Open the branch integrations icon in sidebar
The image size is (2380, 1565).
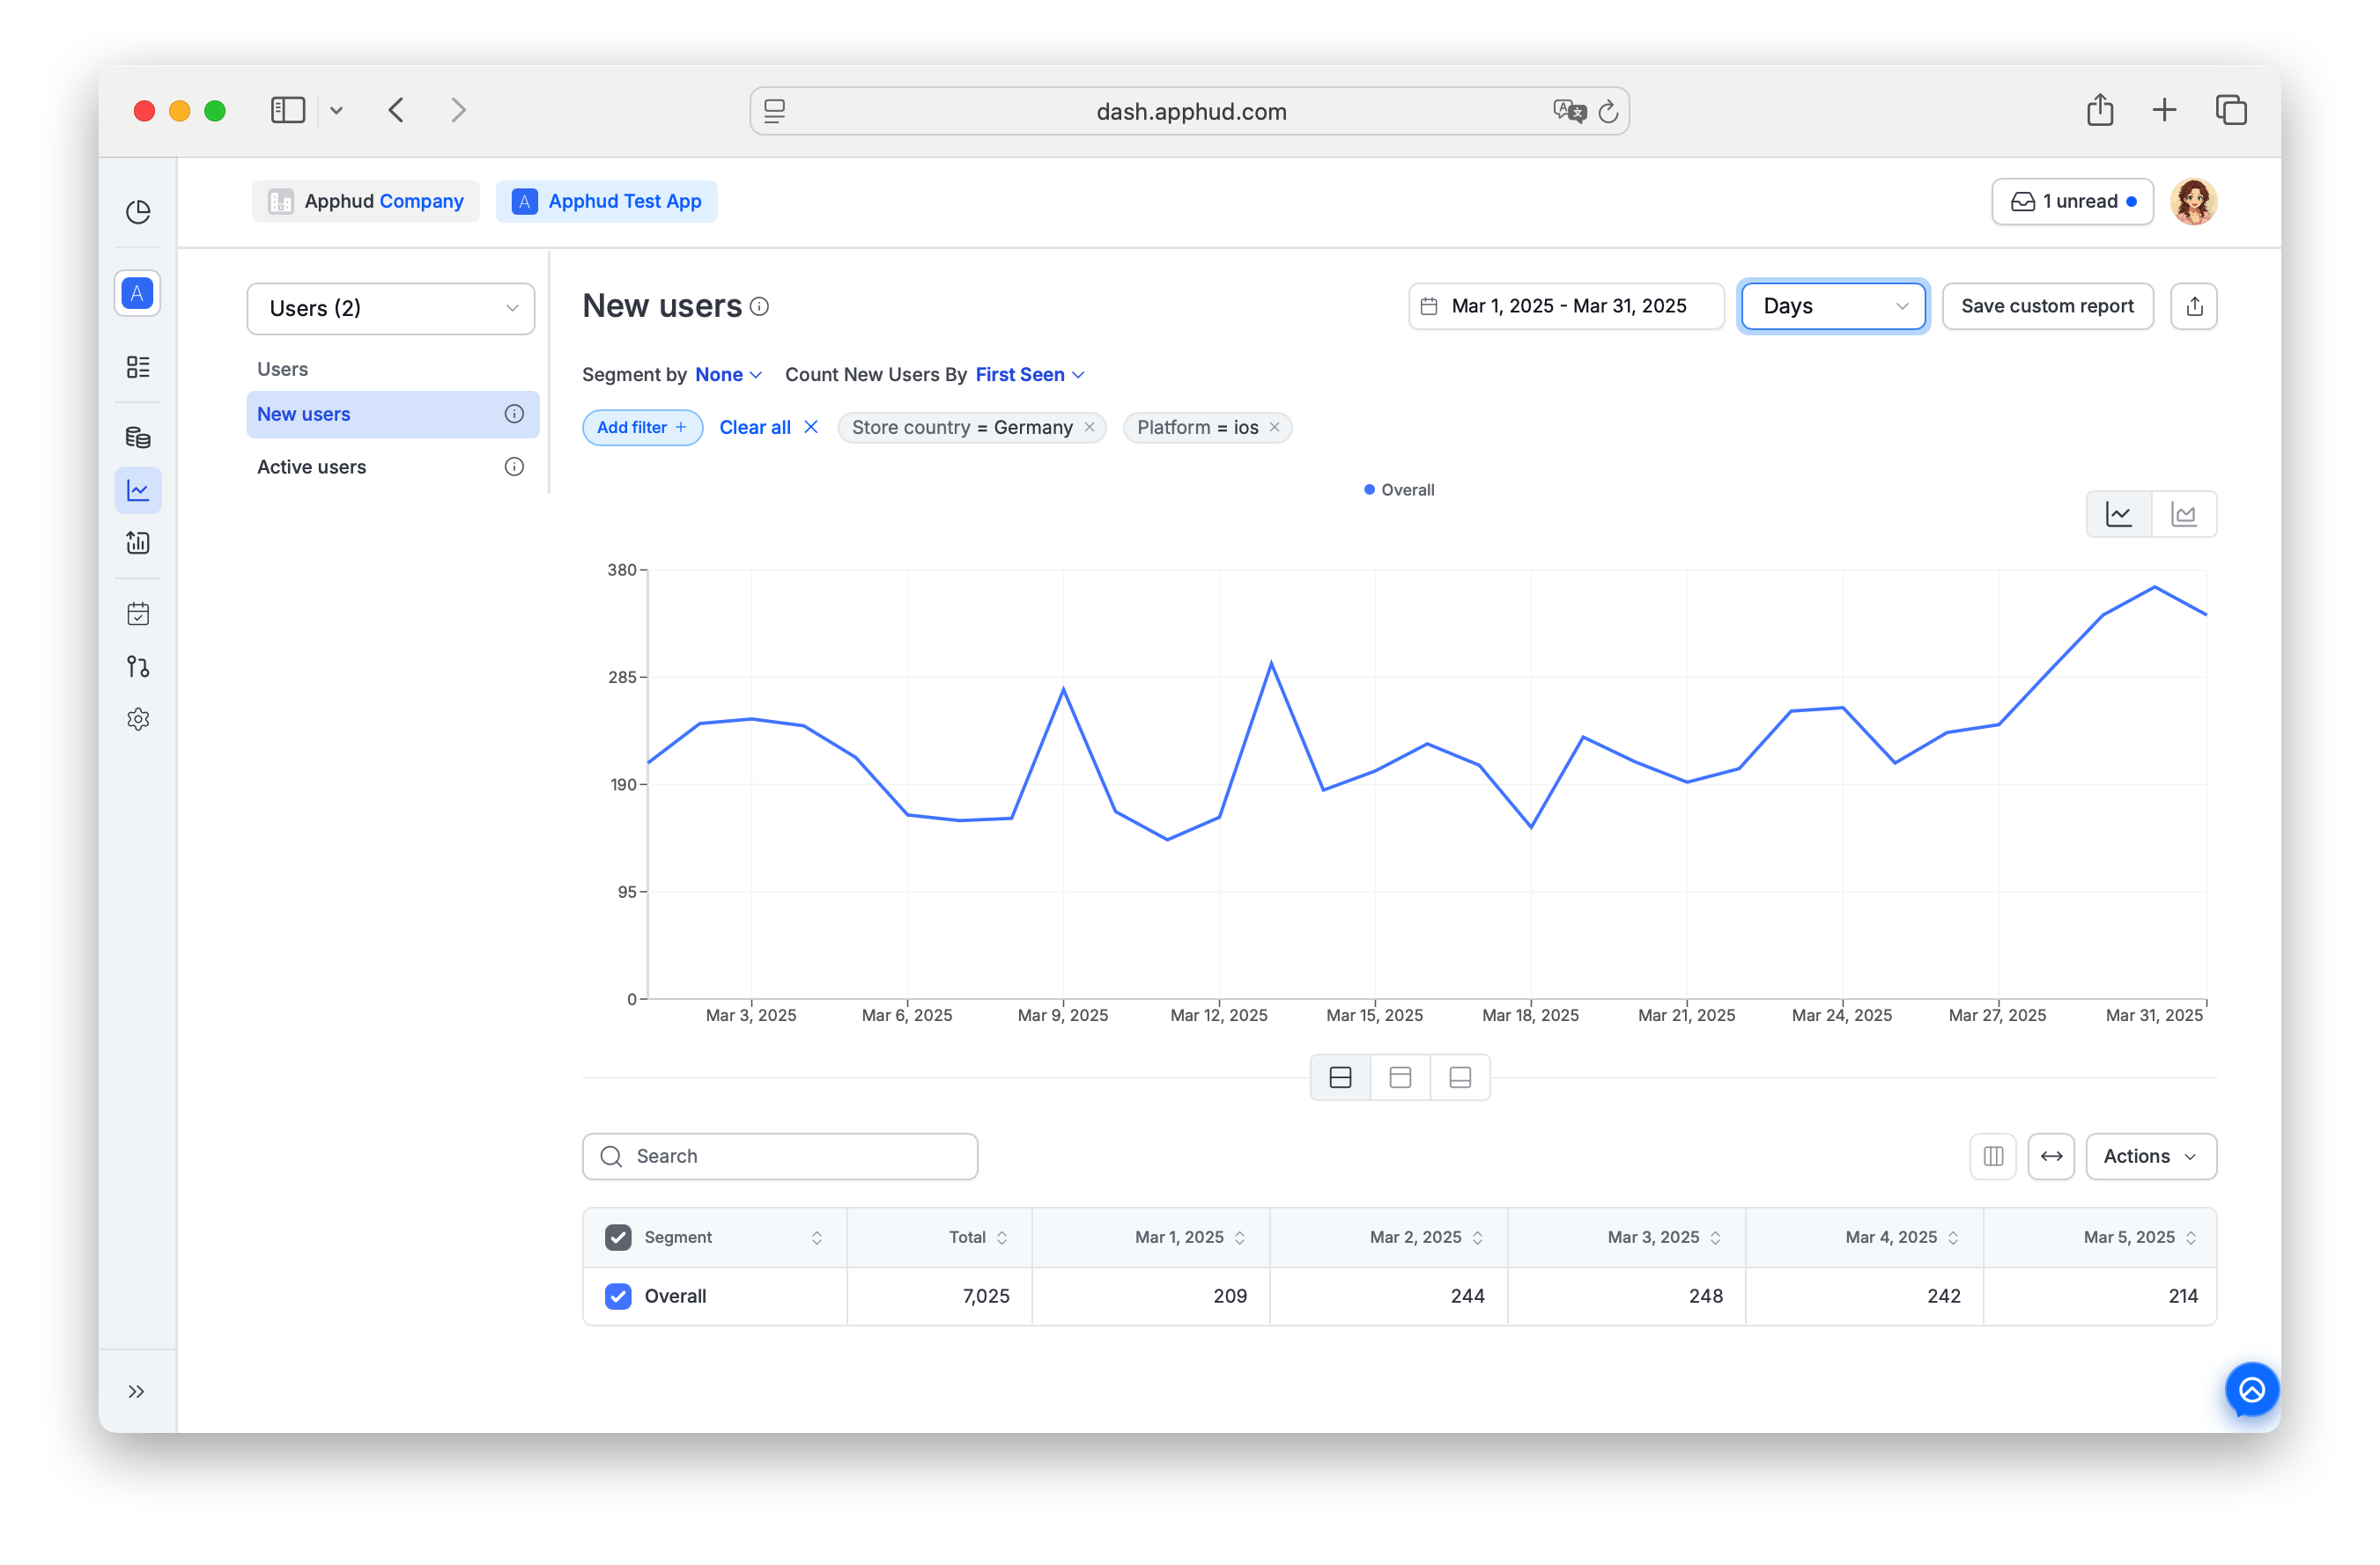138,666
